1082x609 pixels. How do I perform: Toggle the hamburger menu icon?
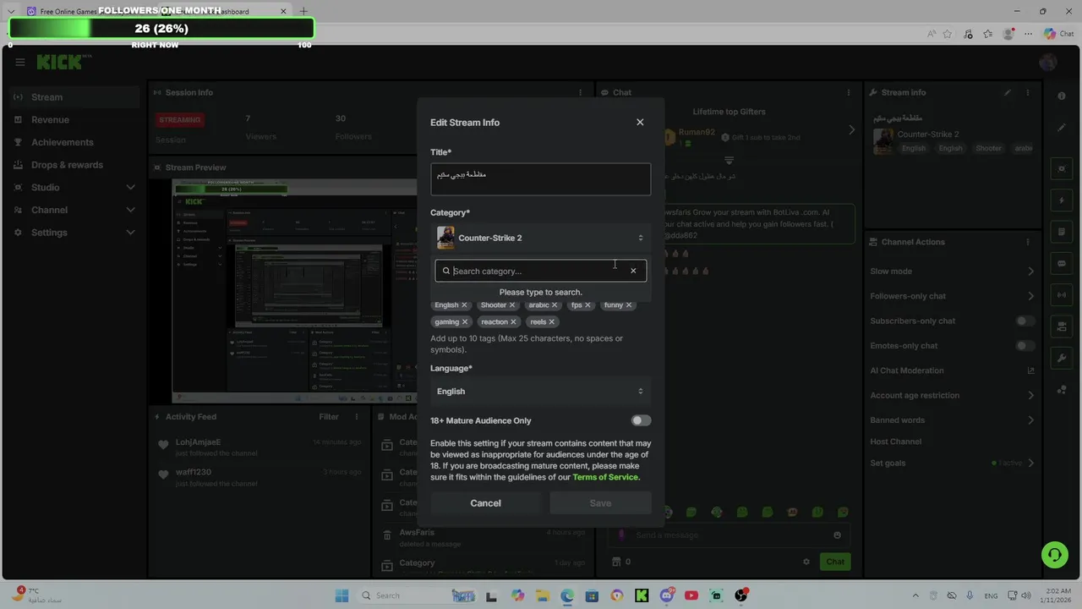(20, 62)
